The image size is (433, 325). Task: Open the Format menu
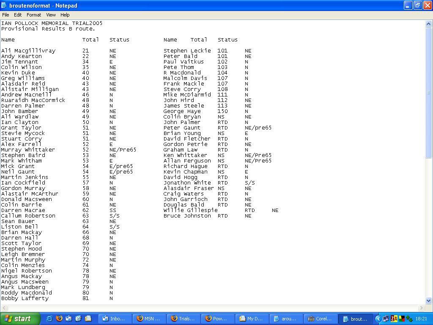[34, 15]
